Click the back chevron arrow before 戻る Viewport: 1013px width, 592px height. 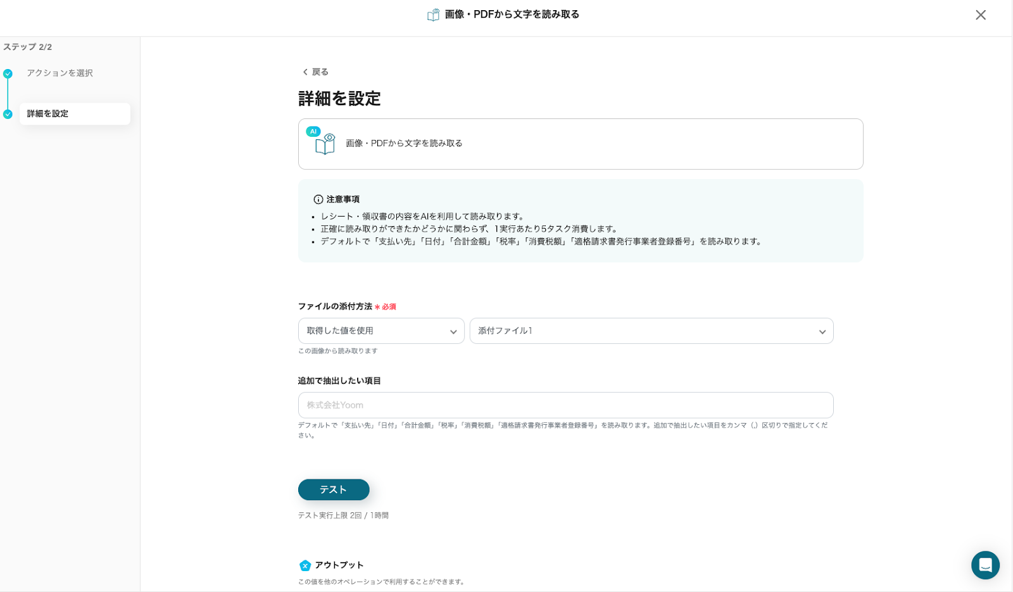point(305,72)
